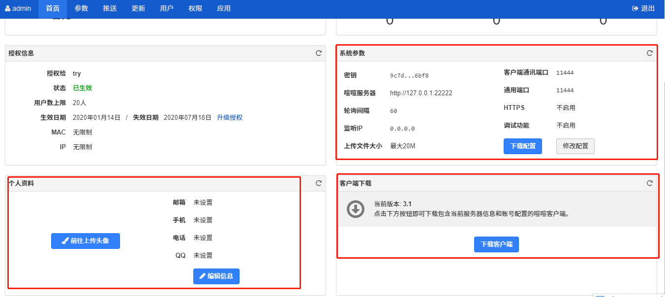The width and height of the screenshot is (665, 297).
Task: Click 前往上传头像 button
Action: coord(86,241)
